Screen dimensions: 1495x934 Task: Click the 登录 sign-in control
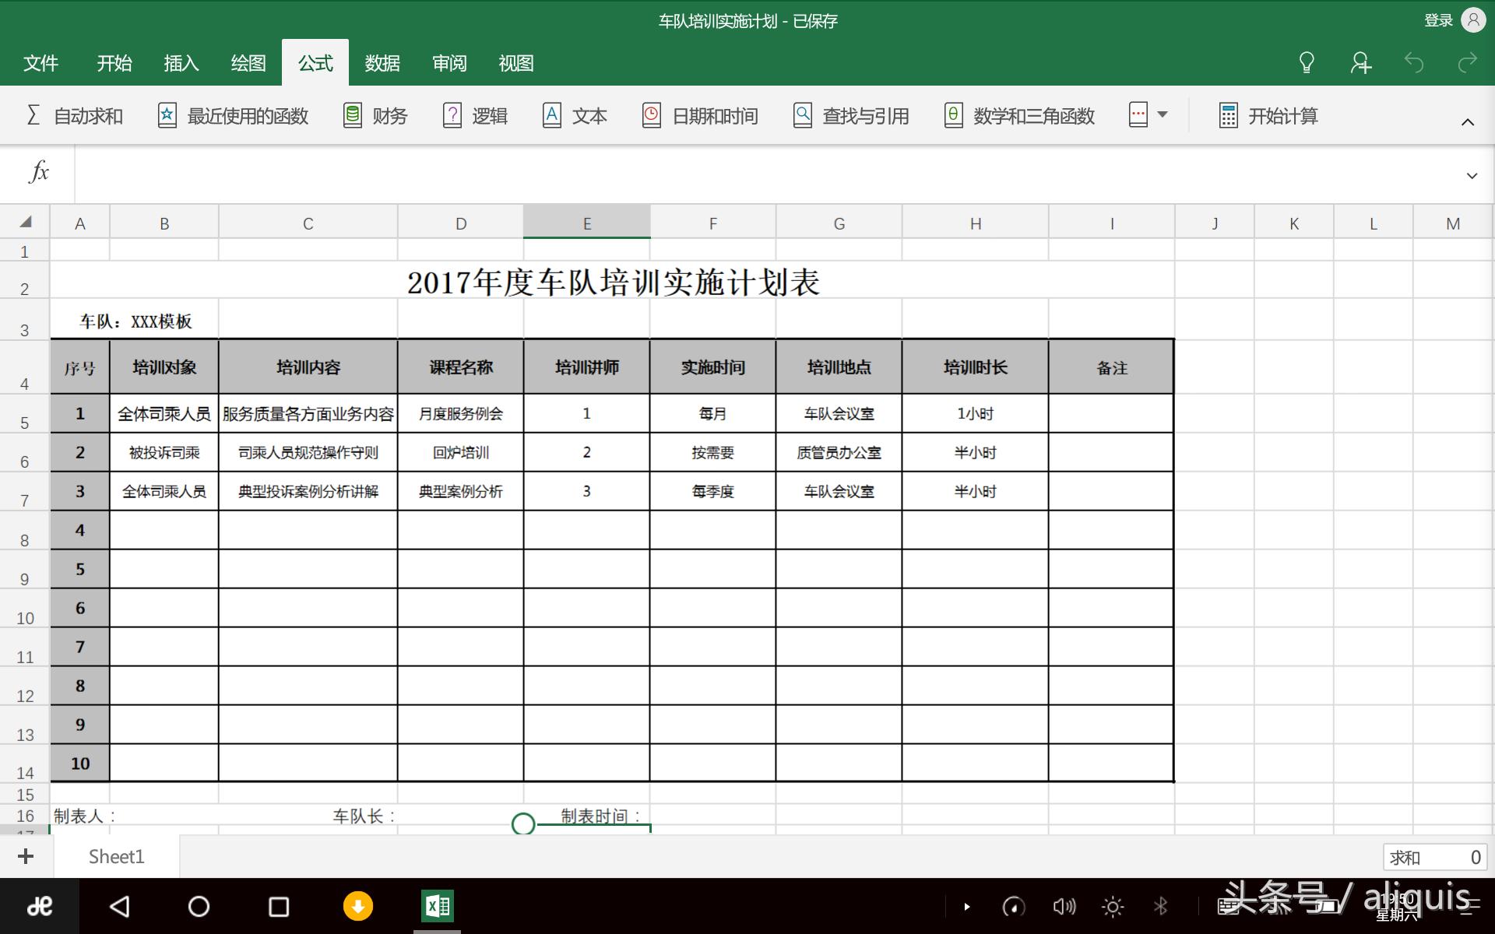pos(1437,21)
